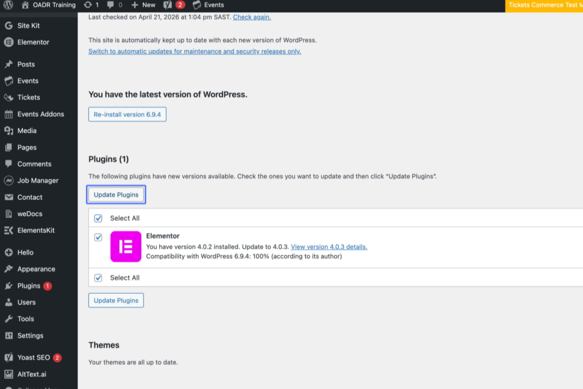Click 'Your themes are all up to date.'
Viewport: 583px width, 389px height.
133,362
